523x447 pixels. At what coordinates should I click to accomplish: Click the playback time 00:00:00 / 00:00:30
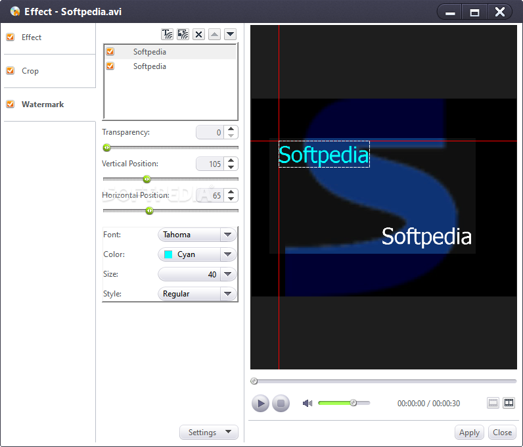coord(428,403)
